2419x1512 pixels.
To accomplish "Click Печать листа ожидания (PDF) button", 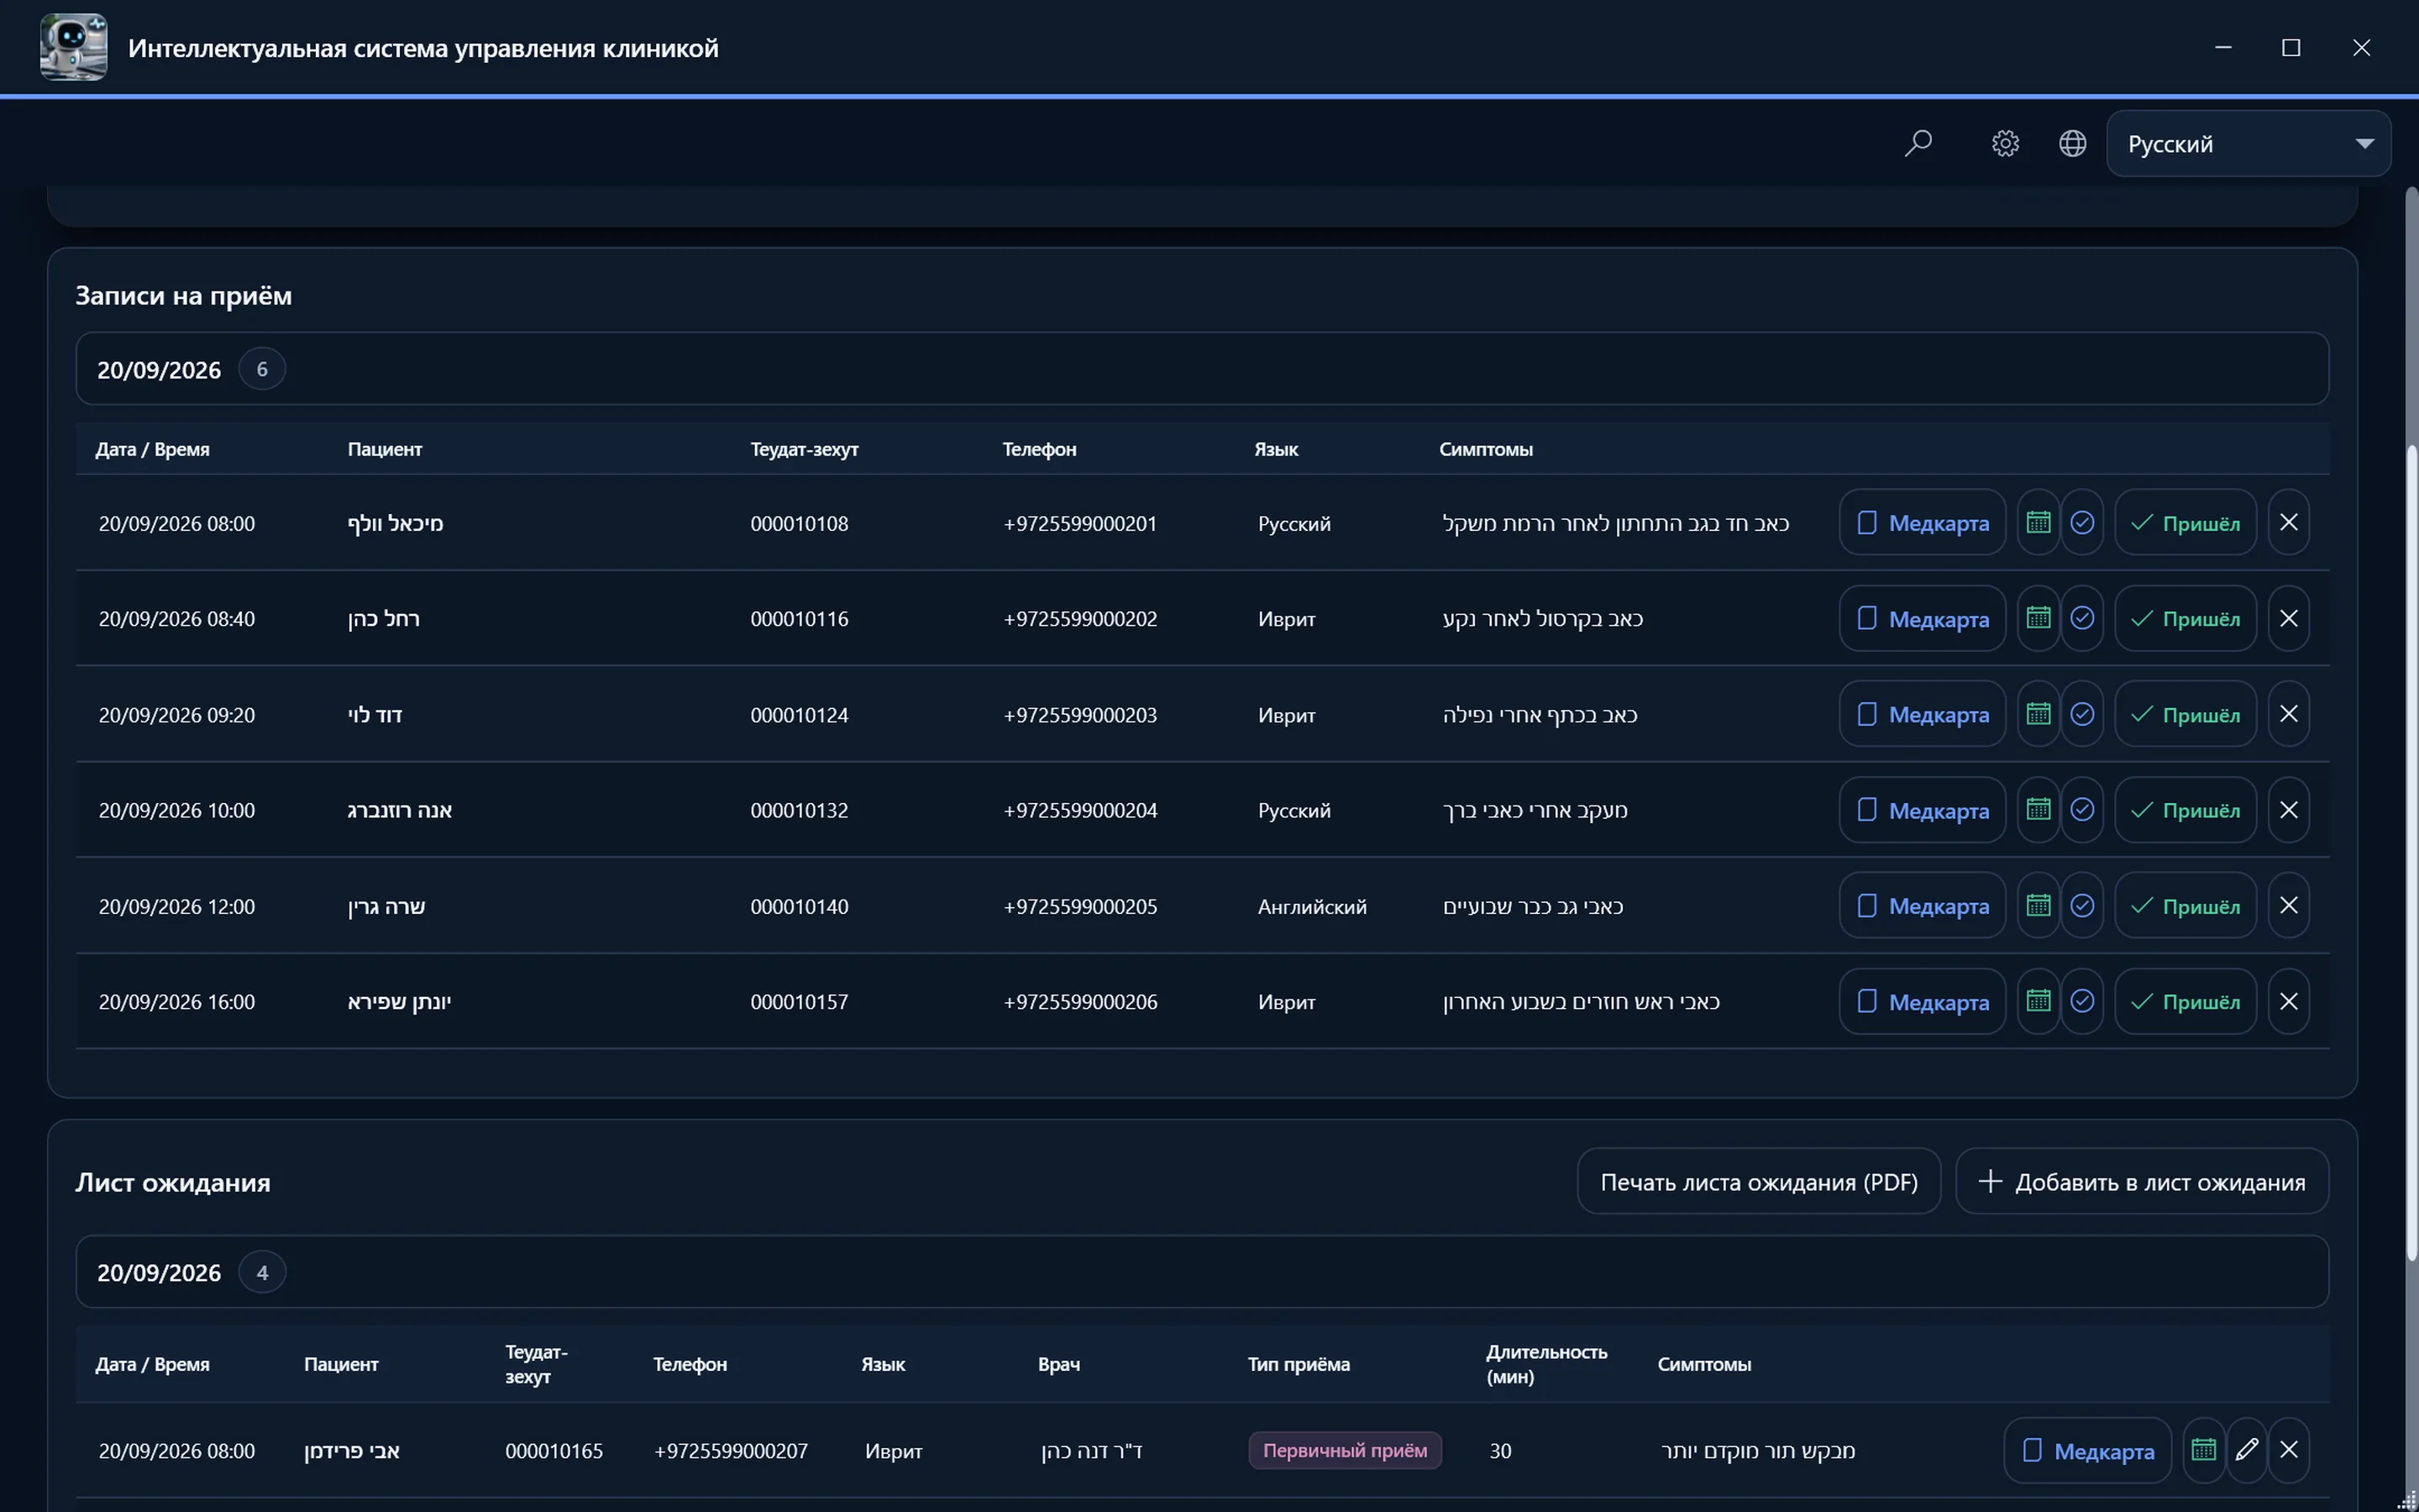I will [x=1760, y=1181].
